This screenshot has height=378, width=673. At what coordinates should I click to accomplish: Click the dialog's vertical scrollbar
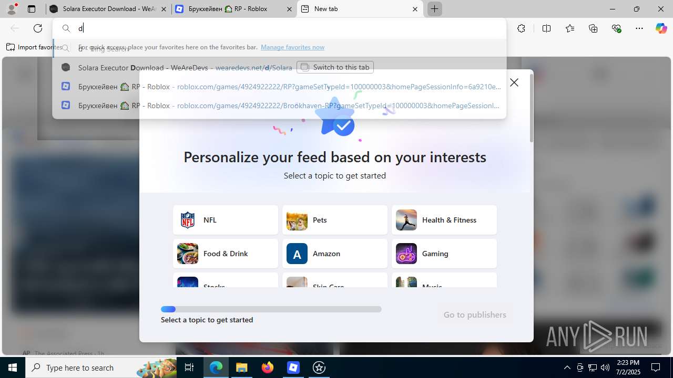531,108
